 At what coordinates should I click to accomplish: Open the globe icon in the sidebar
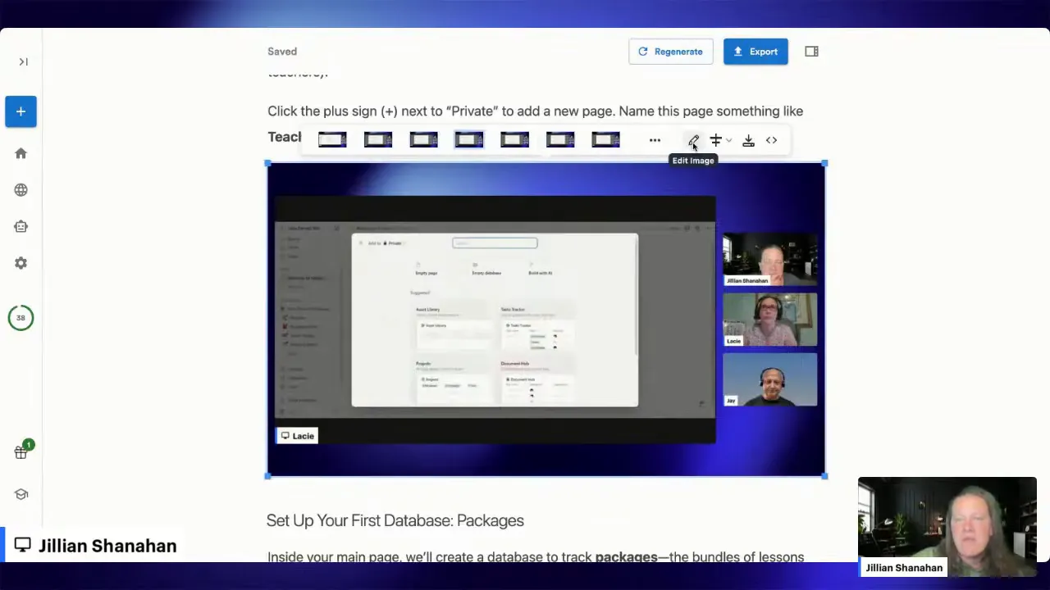21,190
